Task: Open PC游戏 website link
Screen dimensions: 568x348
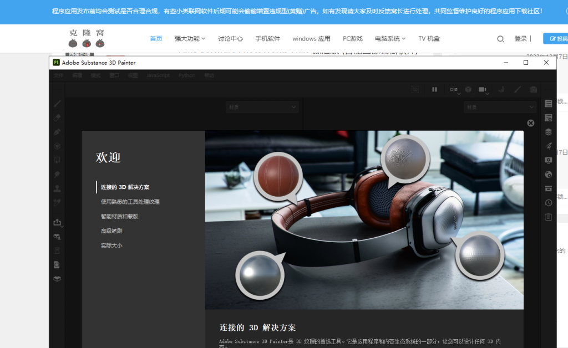Action: 353,38
